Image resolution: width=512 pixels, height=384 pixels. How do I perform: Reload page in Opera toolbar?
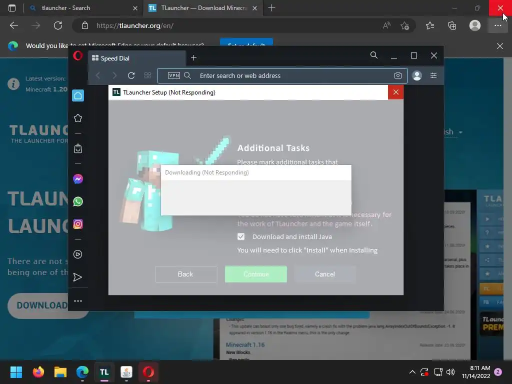tap(131, 76)
